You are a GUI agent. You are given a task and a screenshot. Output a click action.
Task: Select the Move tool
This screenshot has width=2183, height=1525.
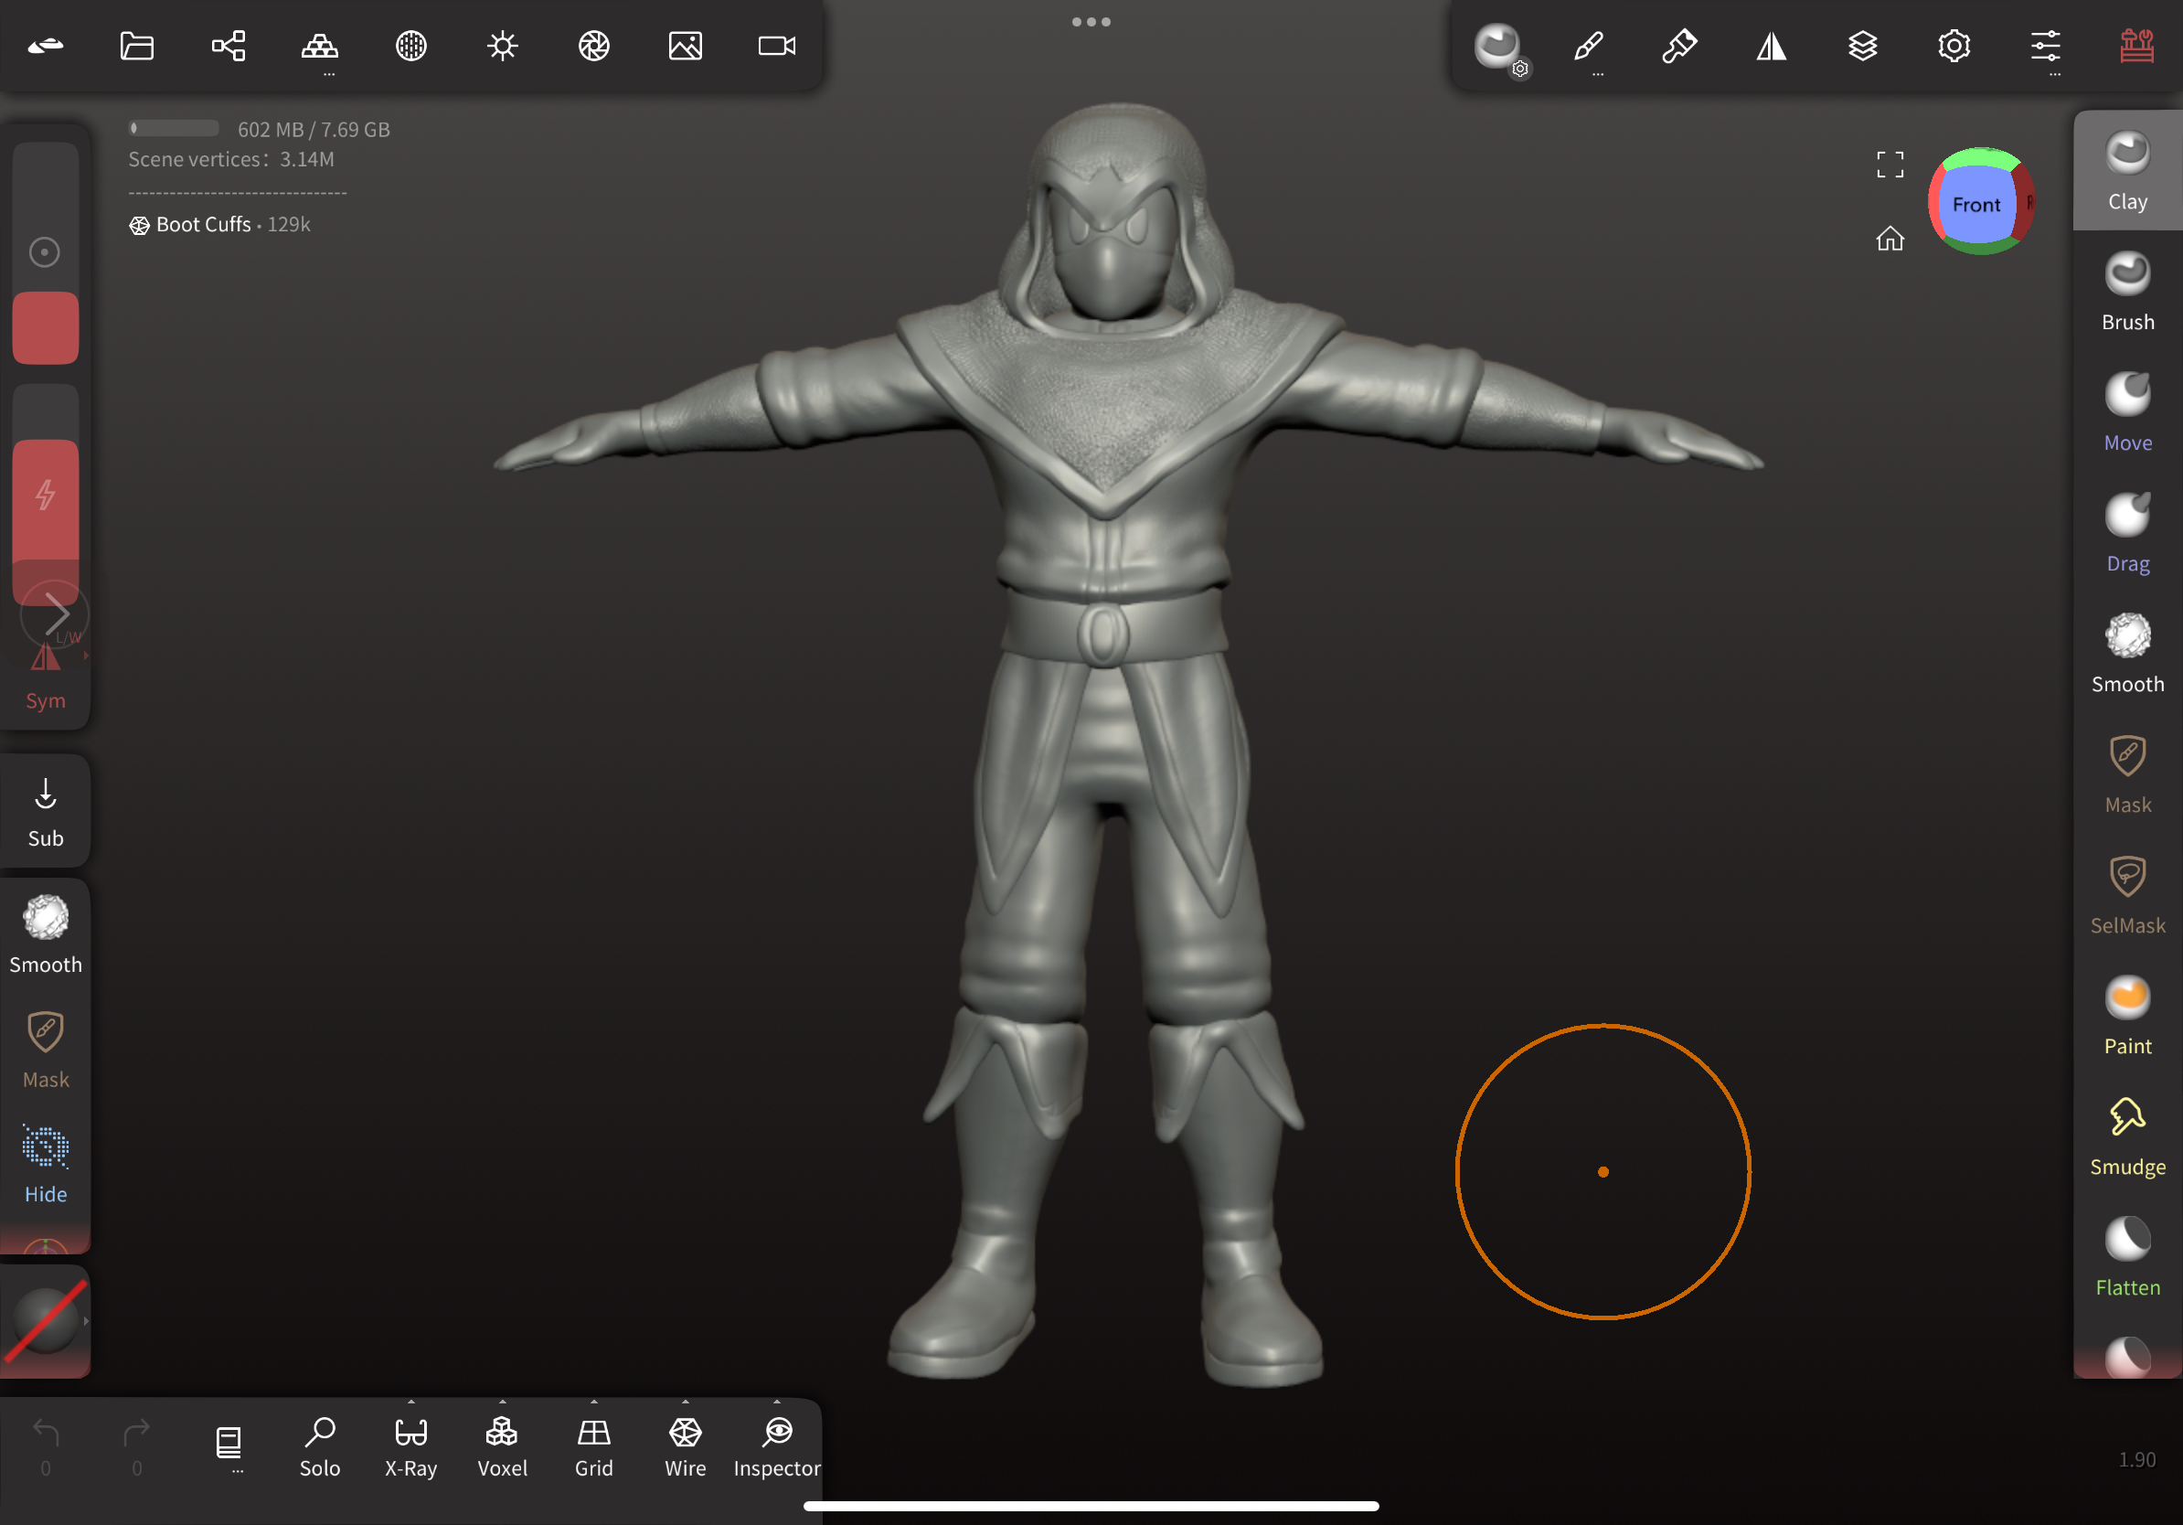2127,411
